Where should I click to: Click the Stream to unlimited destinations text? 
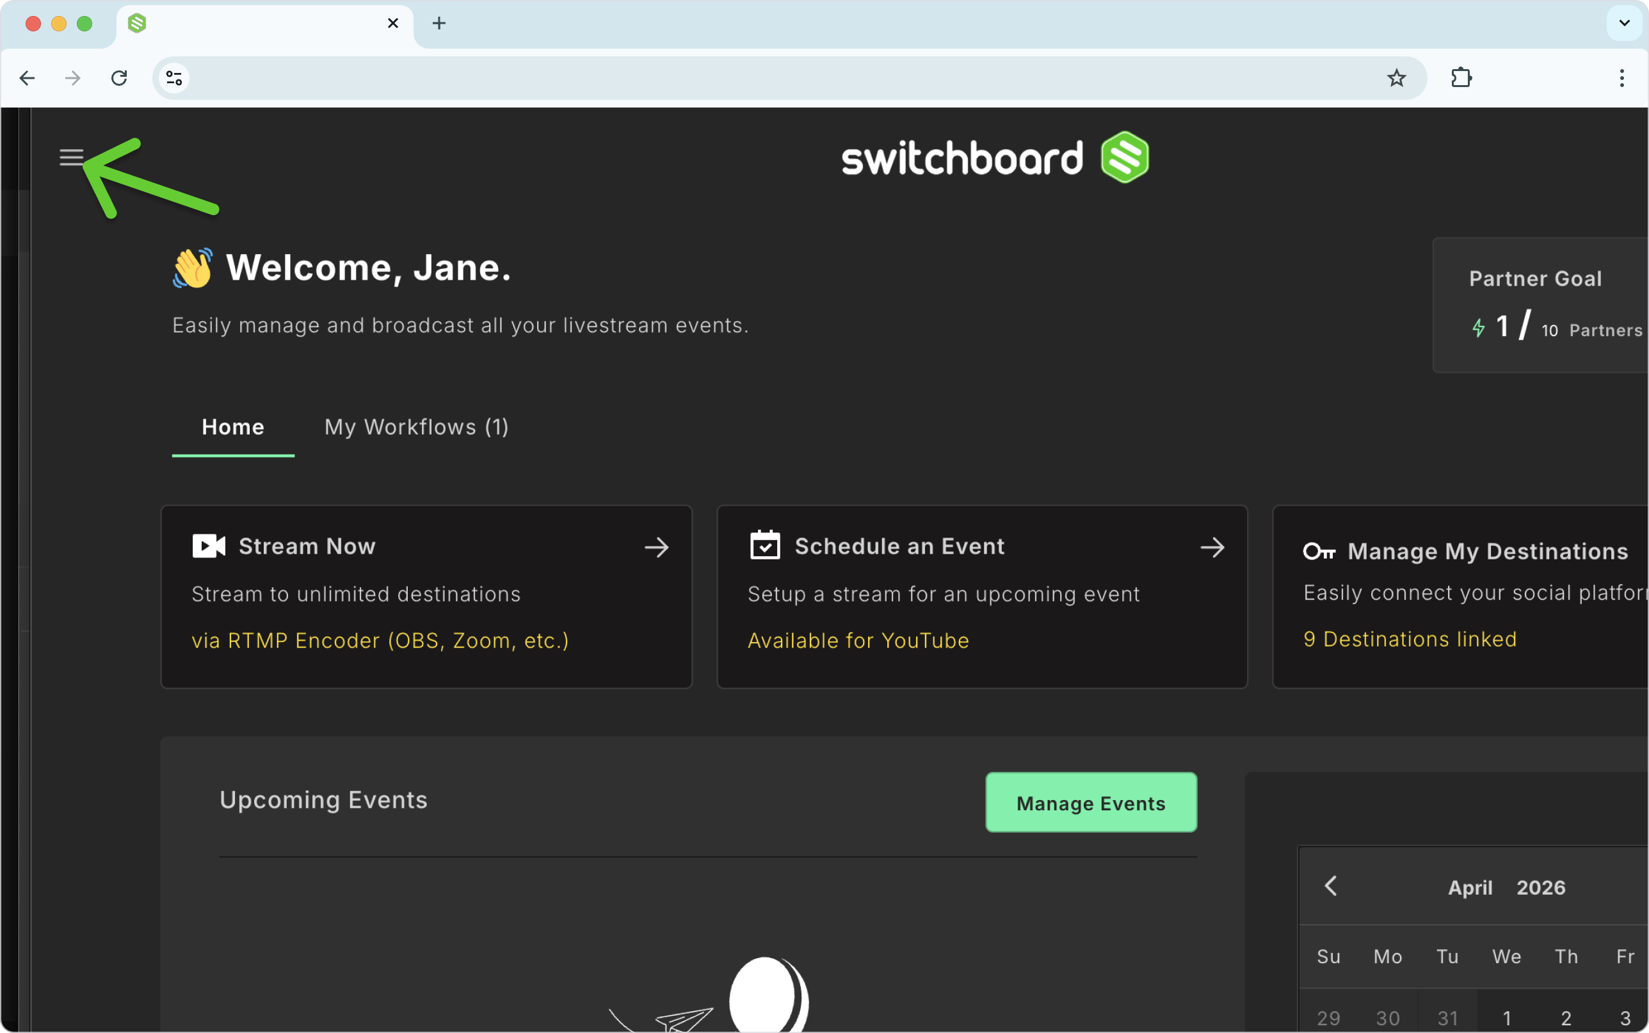click(x=356, y=594)
